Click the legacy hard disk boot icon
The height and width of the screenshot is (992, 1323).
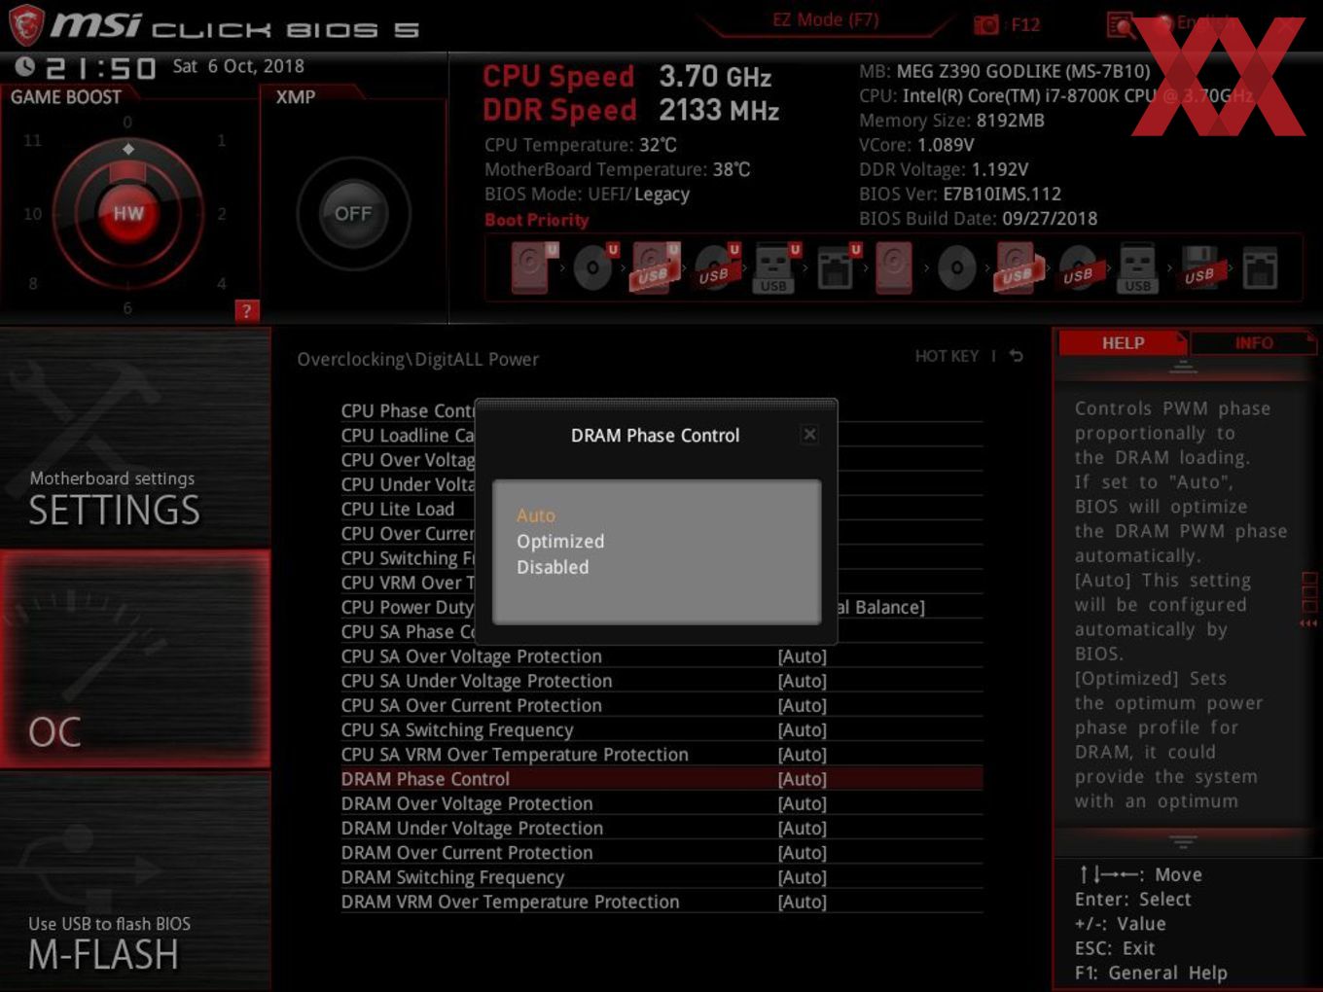[894, 267]
